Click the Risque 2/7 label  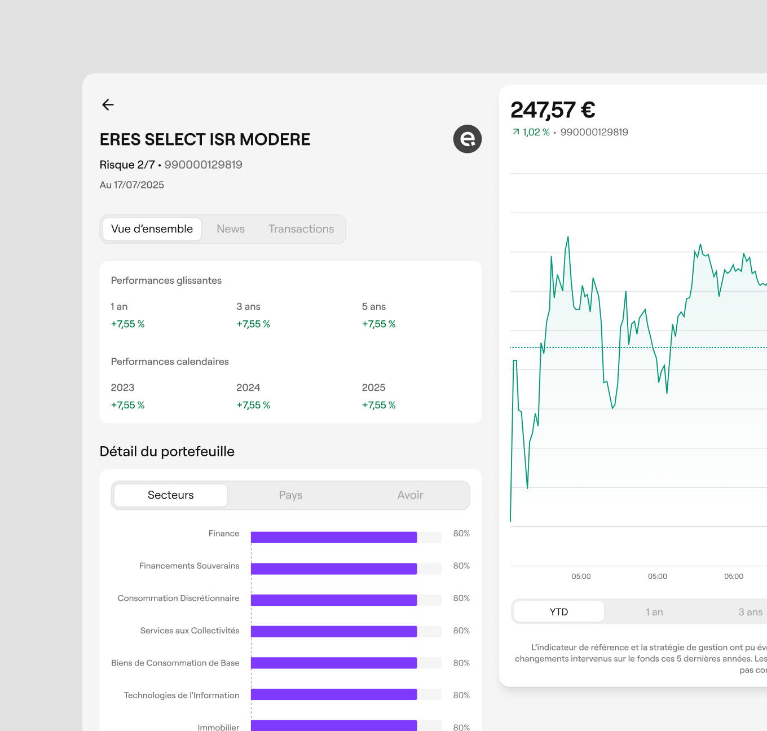[127, 165]
